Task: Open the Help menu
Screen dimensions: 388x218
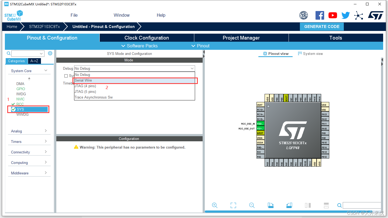Action: coord(161,15)
